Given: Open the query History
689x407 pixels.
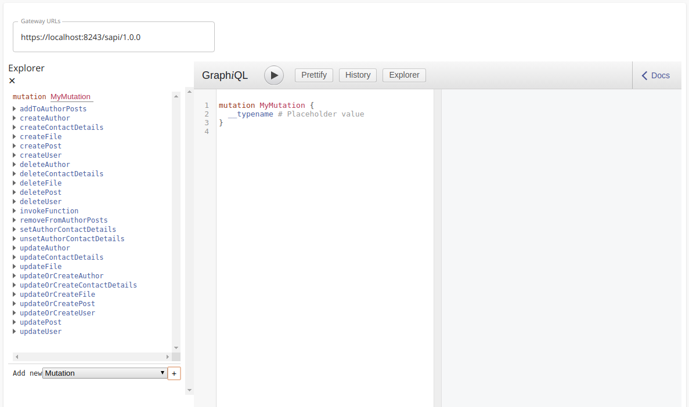Looking at the screenshot, I should pyautogui.click(x=358, y=75).
